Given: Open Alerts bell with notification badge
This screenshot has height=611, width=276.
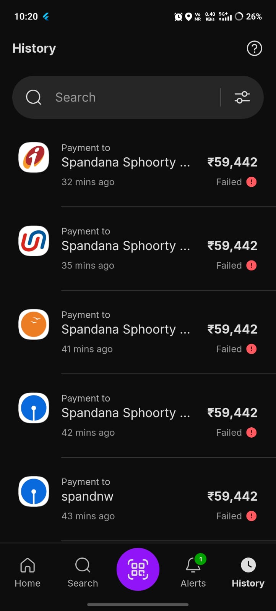Looking at the screenshot, I should point(193,565).
